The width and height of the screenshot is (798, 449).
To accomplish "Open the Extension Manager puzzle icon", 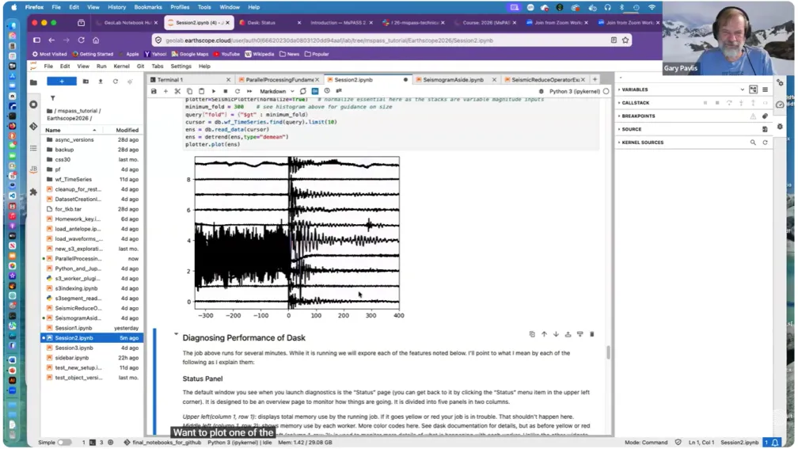I will coord(33,192).
